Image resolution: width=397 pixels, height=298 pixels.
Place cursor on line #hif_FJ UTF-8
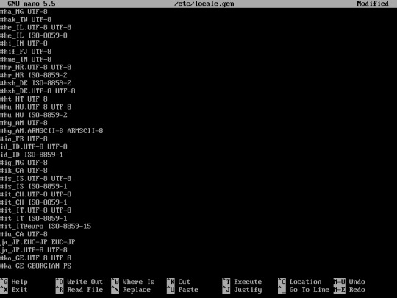coord(26,52)
